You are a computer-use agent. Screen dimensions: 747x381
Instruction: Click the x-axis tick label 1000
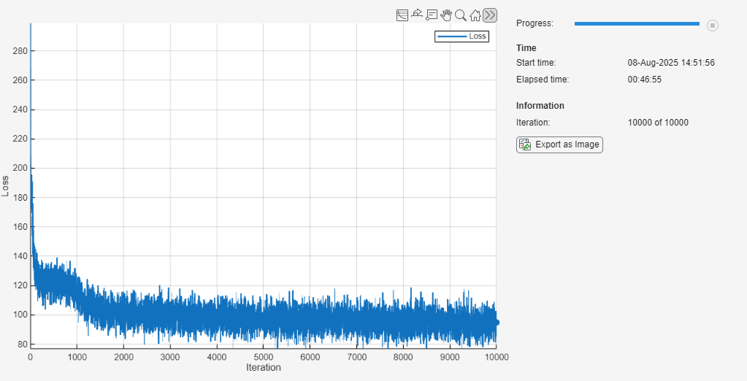(77, 357)
